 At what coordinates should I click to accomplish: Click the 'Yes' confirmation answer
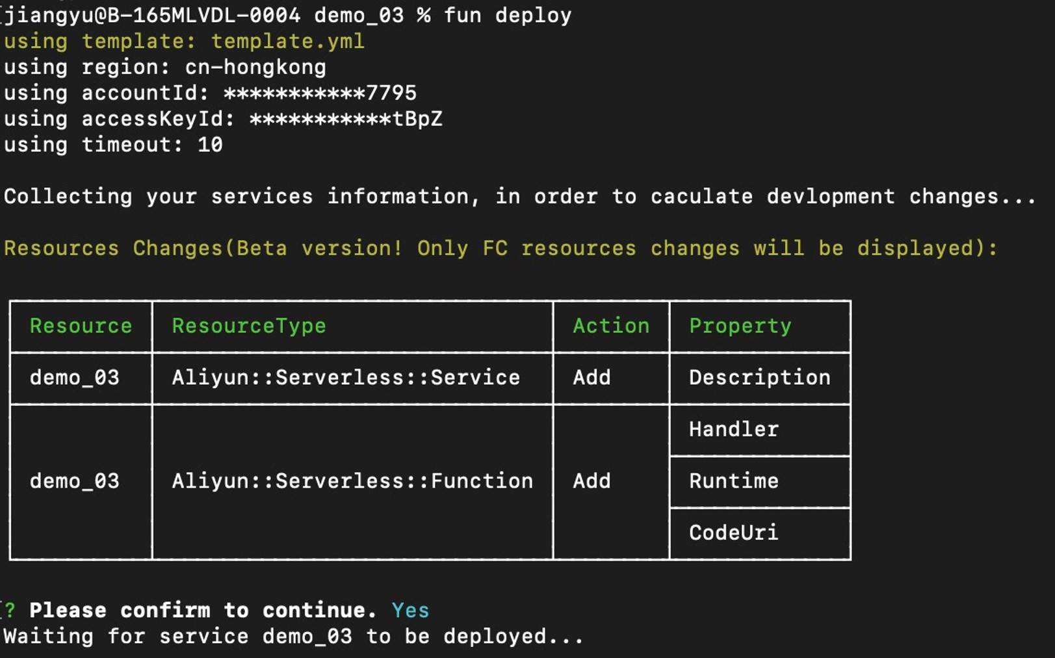click(410, 611)
